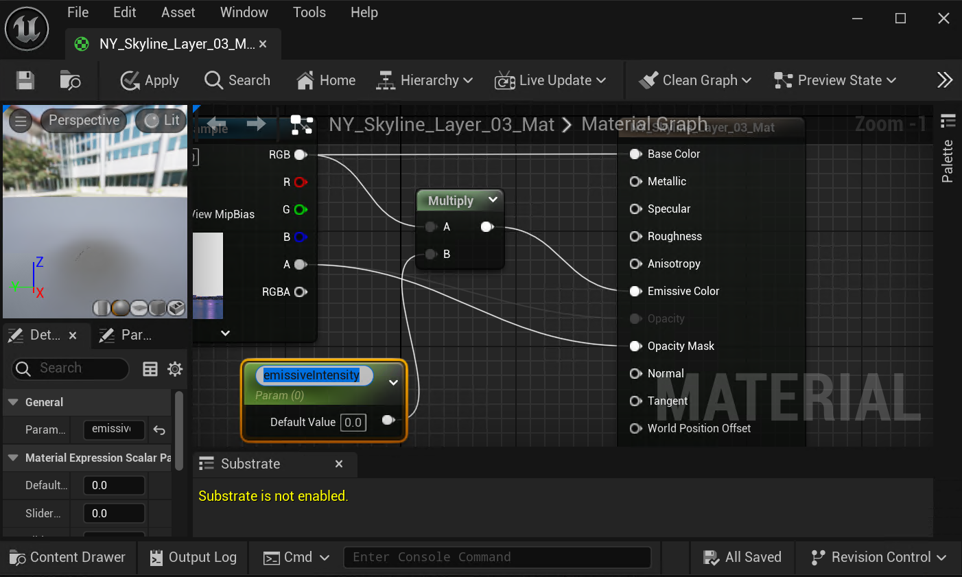
Task: Click the Metallic input pin
Action: tap(635, 181)
